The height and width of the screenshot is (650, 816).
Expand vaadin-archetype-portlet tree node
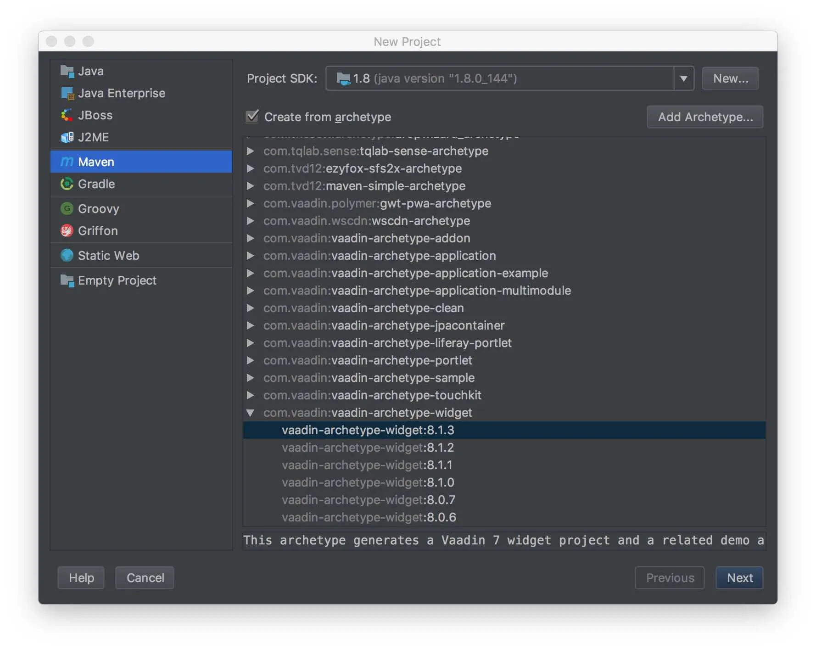250,360
